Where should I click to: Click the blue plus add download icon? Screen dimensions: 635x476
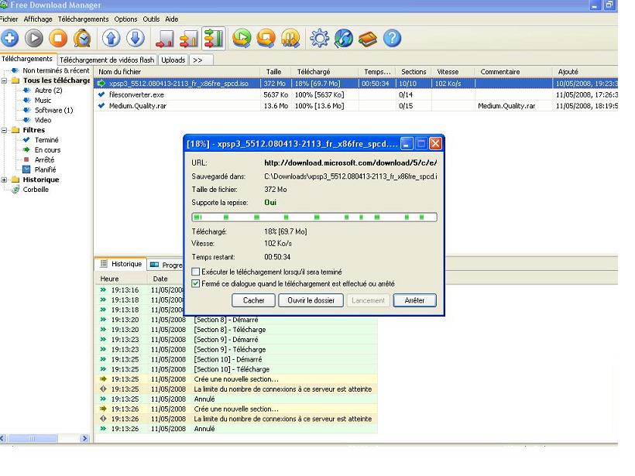[x=10, y=39]
